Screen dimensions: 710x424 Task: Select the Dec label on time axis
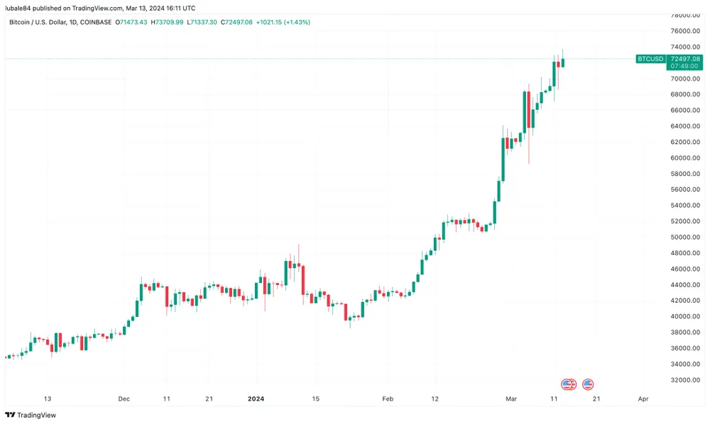click(x=124, y=398)
